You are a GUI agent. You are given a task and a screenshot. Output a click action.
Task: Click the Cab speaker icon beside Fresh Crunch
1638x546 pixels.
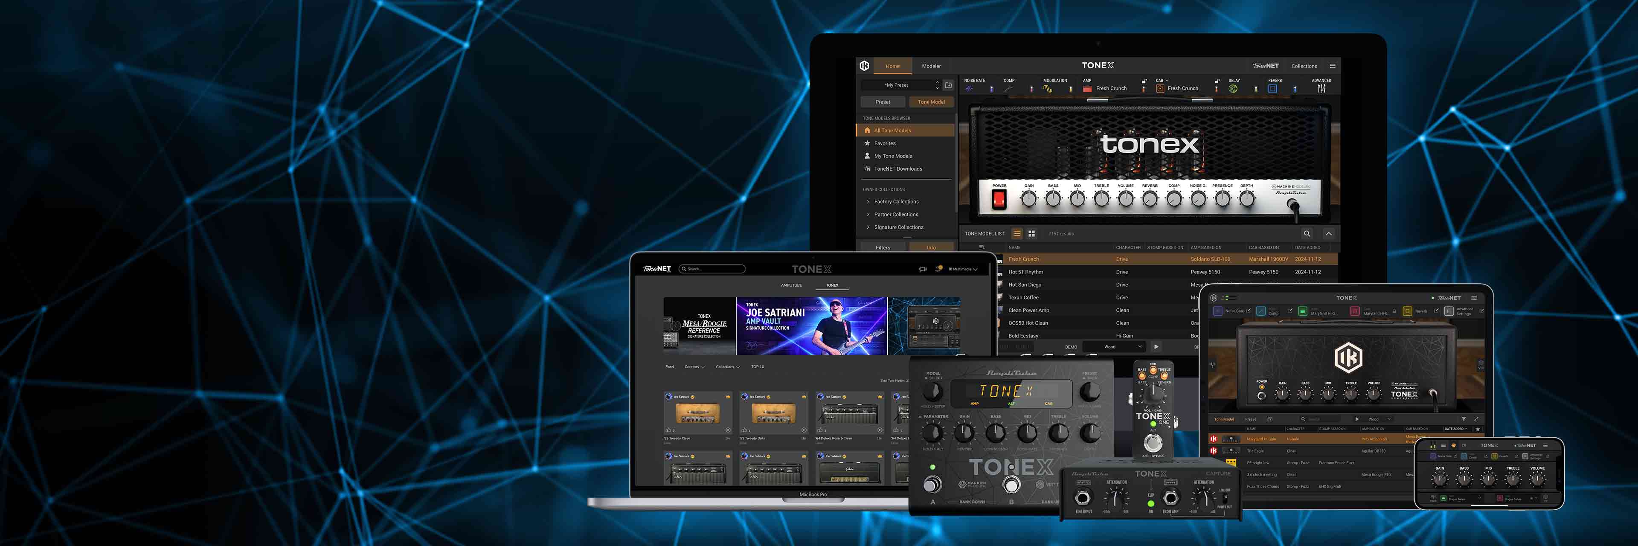point(1160,89)
